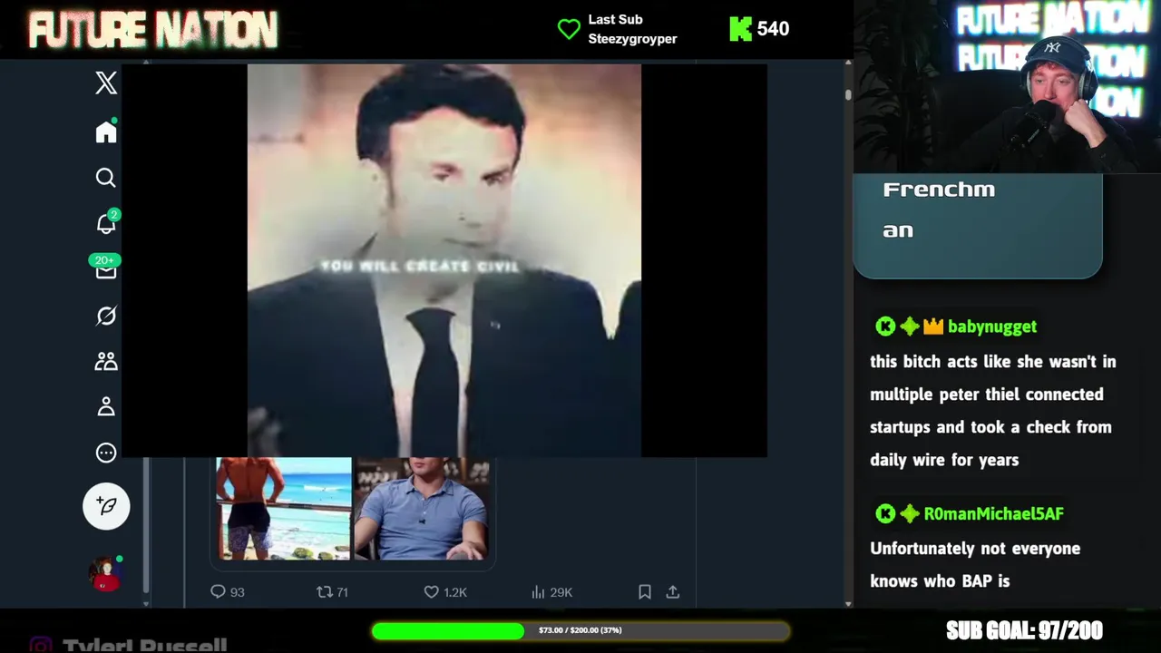
Task: Click username babynugget in chat
Action: pos(991,326)
